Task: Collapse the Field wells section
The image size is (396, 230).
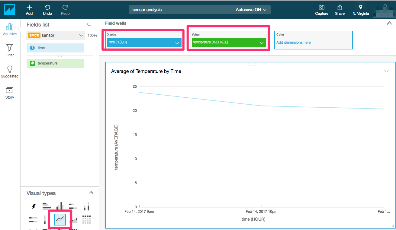Action: (389, 23)
